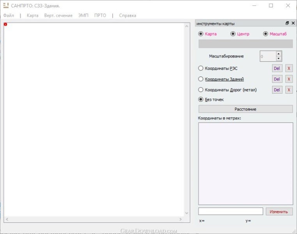Viewport: 297px width, 234px height.
Task: Open the ПРТО menu
Action: coord(100,15)
